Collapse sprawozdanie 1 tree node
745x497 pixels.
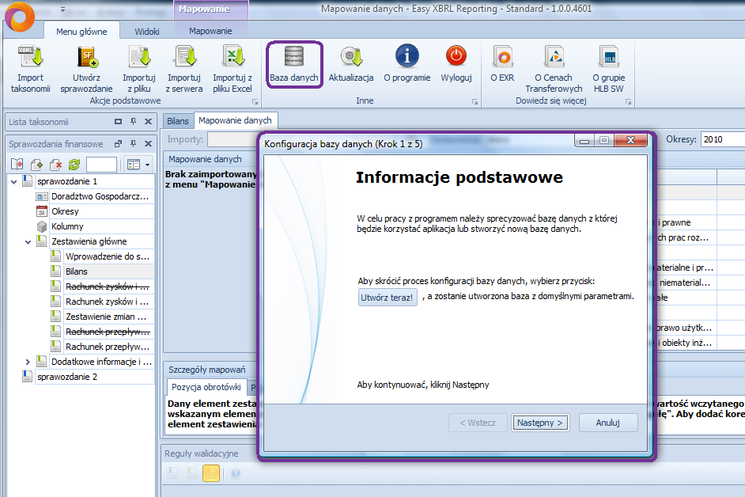coord(13,182)
